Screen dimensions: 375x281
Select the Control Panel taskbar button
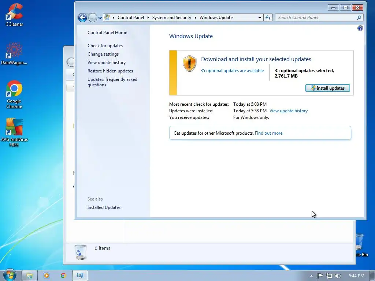[x=80, y=276]
